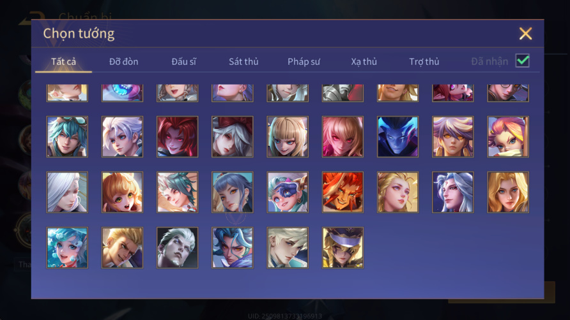The image size is (570, 320).
Task: Select the hero wearing a red hat
Action: (x=233, y=137)
